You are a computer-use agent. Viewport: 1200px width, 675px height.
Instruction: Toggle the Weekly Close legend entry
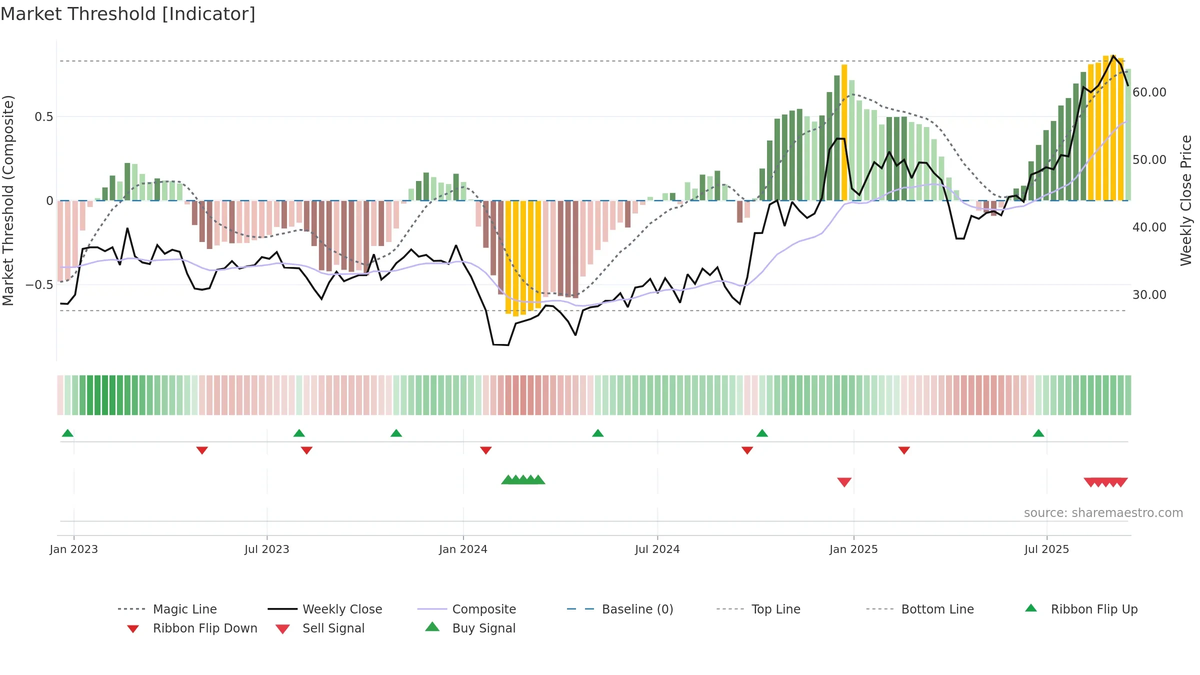[x=325, y=609]
